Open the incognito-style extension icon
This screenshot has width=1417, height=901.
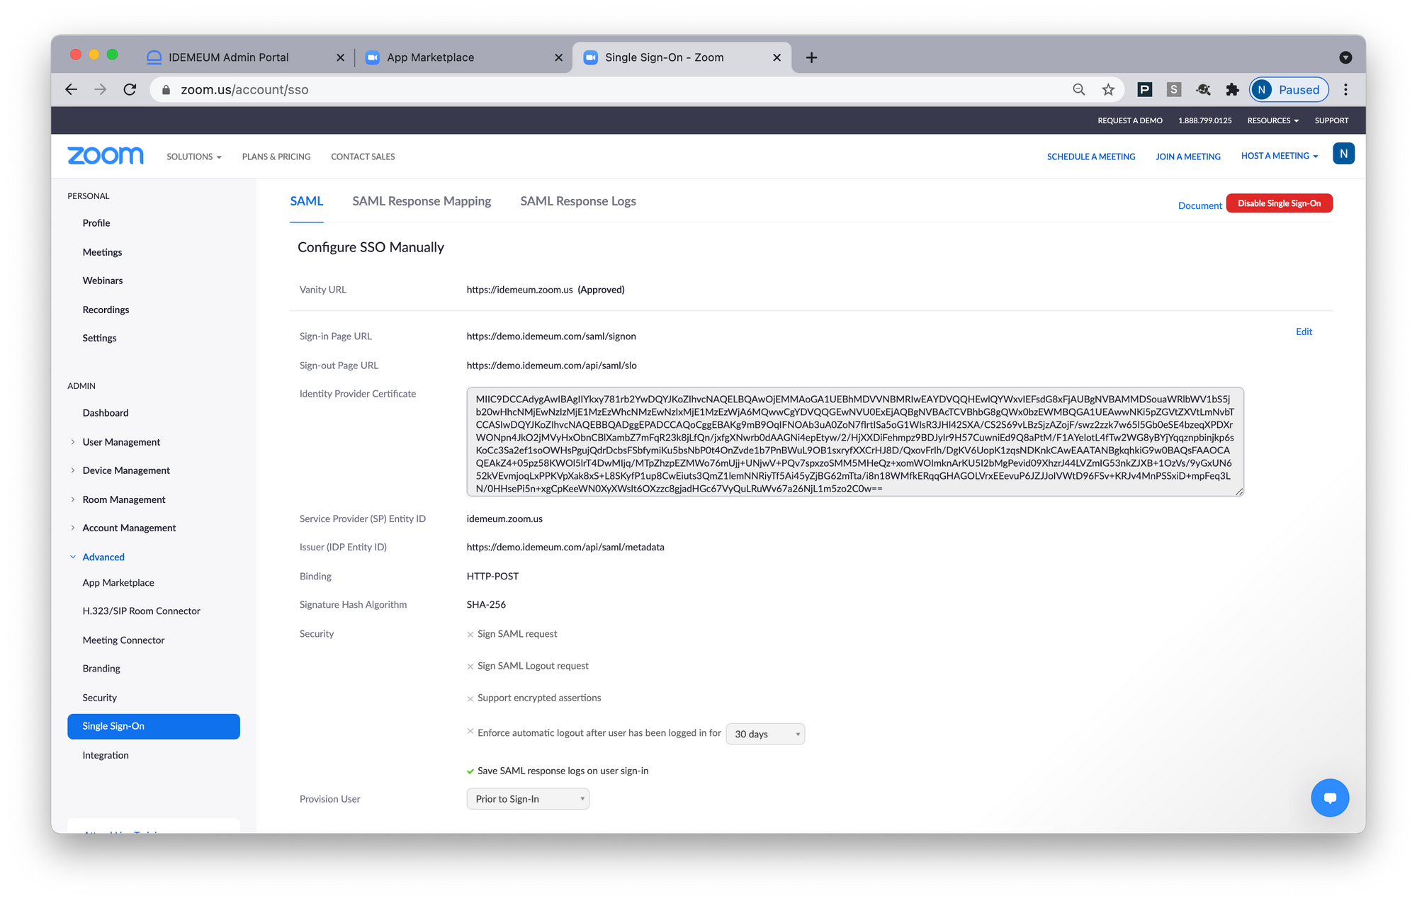[1203, 89]
